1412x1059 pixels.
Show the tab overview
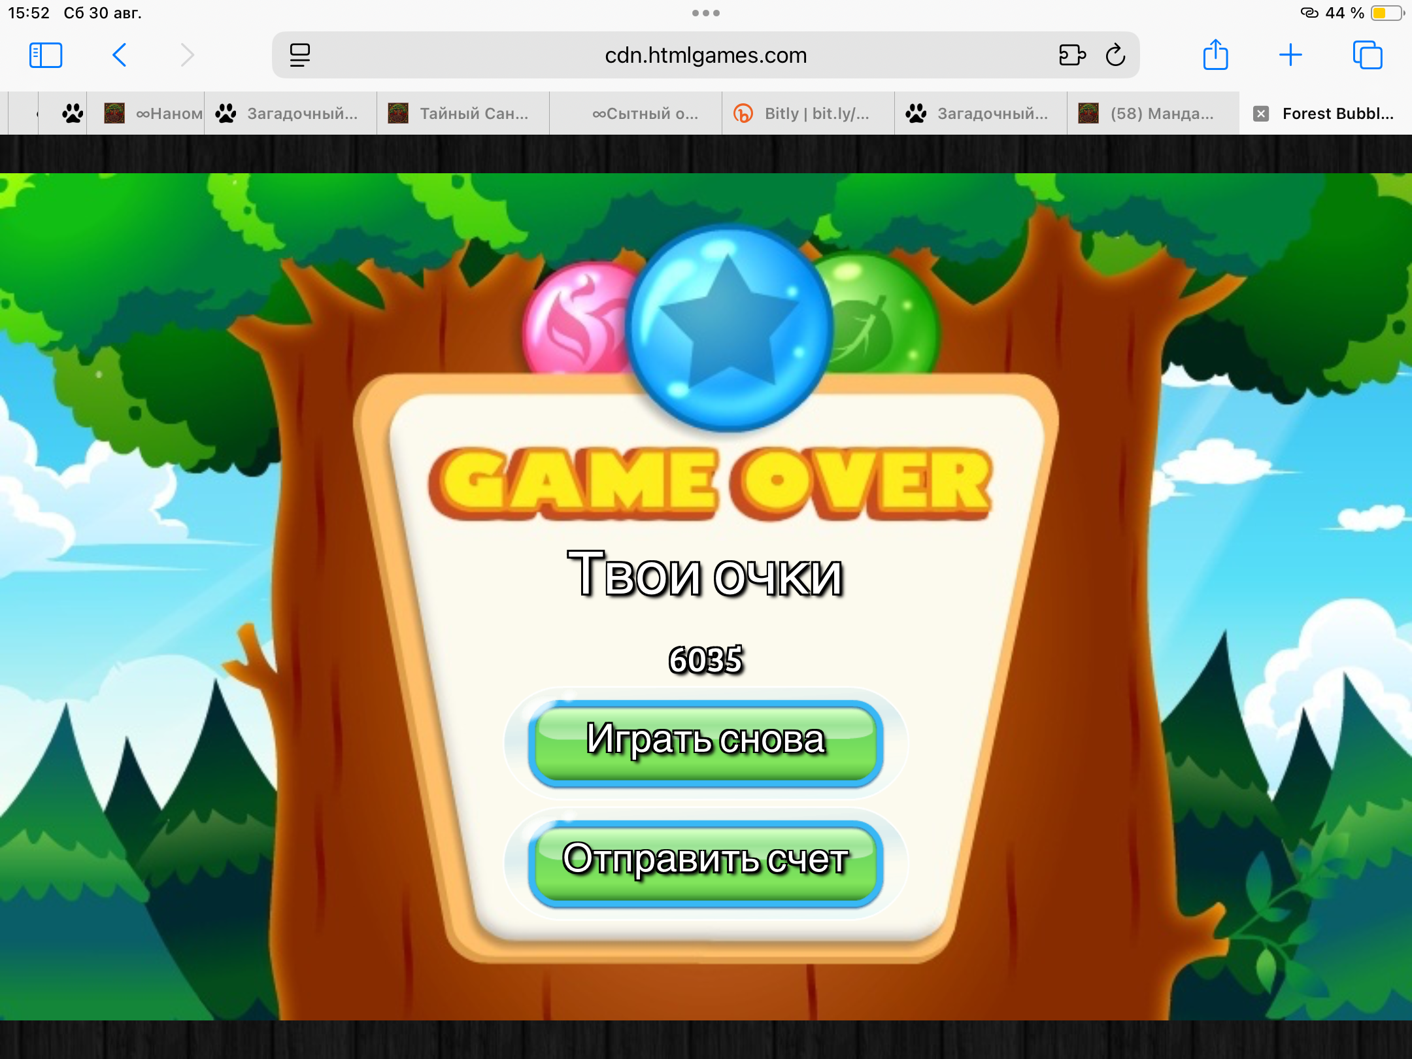1368,55
